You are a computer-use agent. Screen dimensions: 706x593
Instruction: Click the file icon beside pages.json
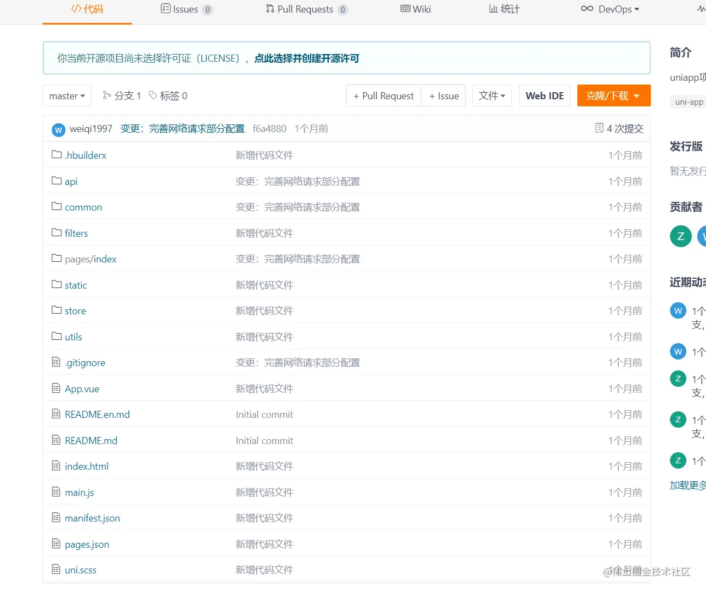click(56, 543)
